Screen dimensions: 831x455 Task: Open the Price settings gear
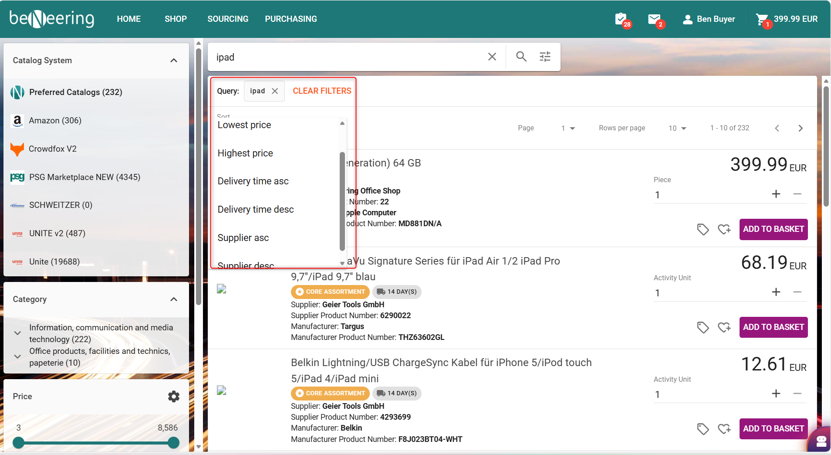click(x=174, y=397)
